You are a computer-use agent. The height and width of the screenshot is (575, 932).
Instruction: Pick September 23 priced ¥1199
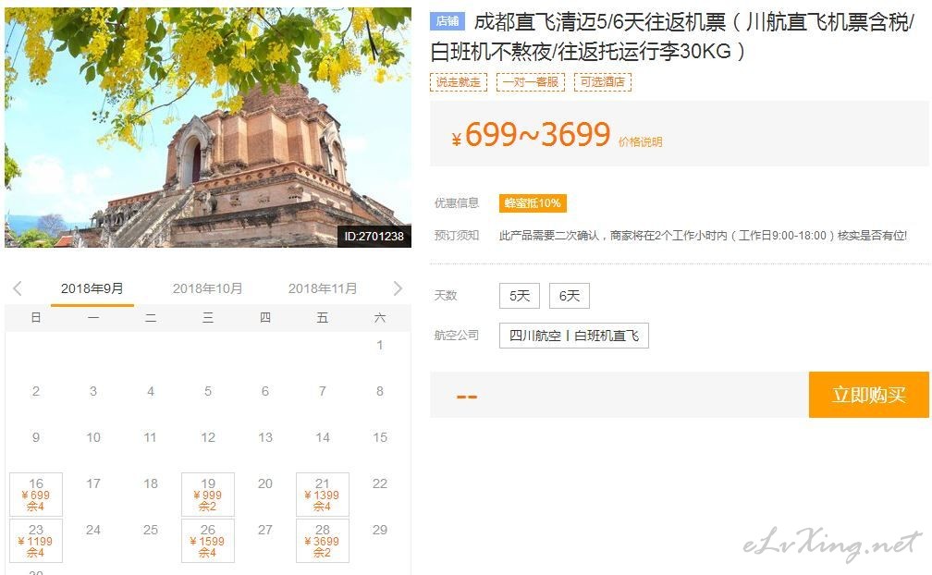[36, 541]
